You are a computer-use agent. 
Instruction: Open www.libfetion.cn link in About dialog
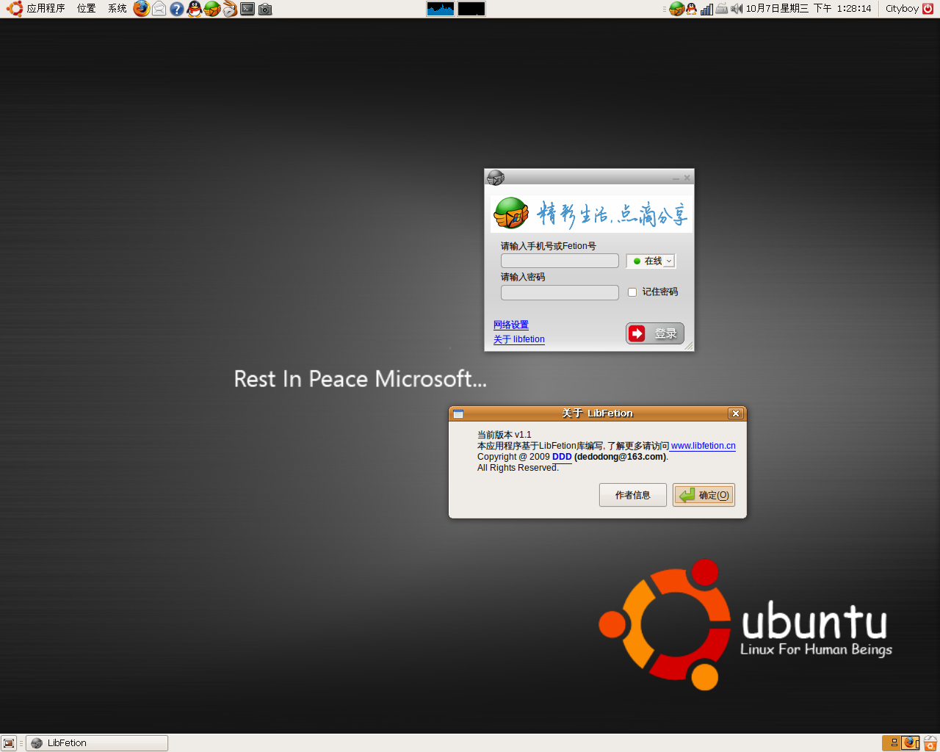click(x=704, y=446)
